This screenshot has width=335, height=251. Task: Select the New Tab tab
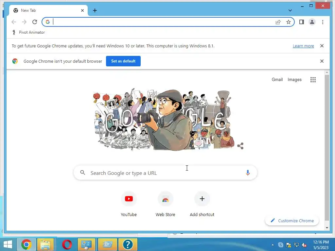(48, 10)
